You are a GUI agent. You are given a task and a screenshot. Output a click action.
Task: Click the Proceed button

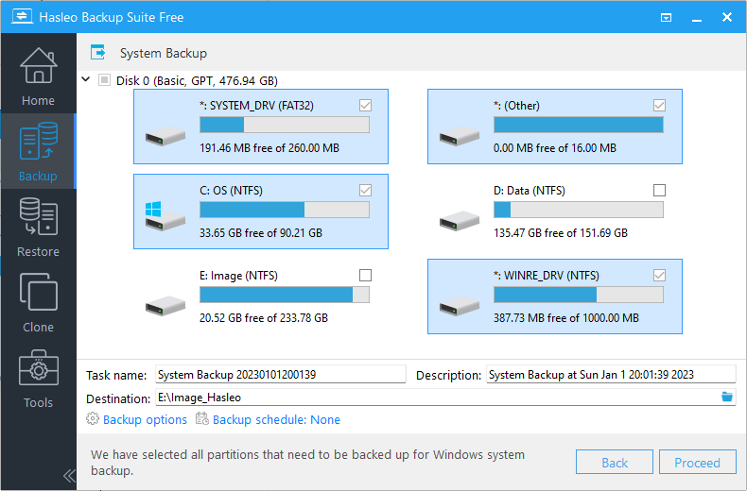pyautogui.click(x=697, y=463)
